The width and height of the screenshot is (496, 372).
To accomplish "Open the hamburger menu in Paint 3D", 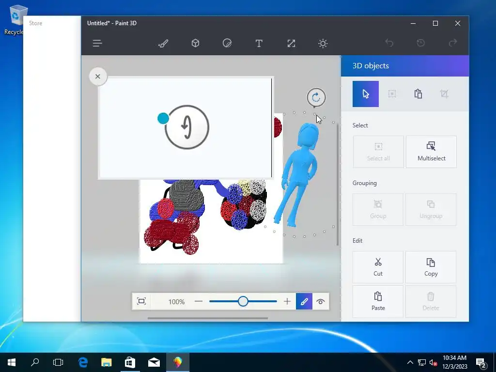I will tap(97, 43).
